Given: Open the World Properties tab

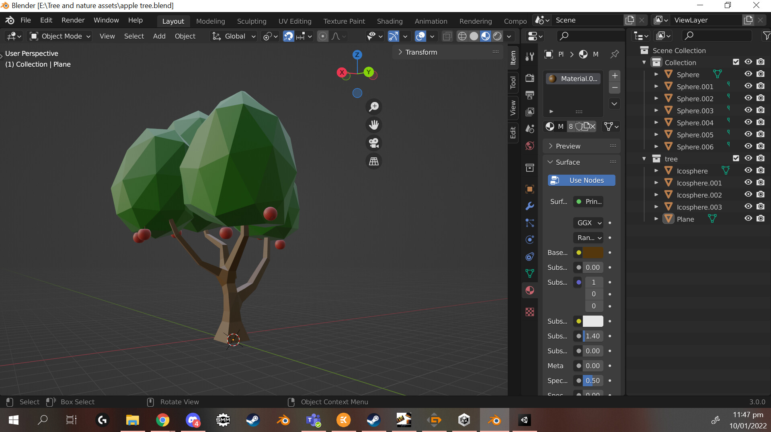Looking at the screenshot, I should point(529,145).
